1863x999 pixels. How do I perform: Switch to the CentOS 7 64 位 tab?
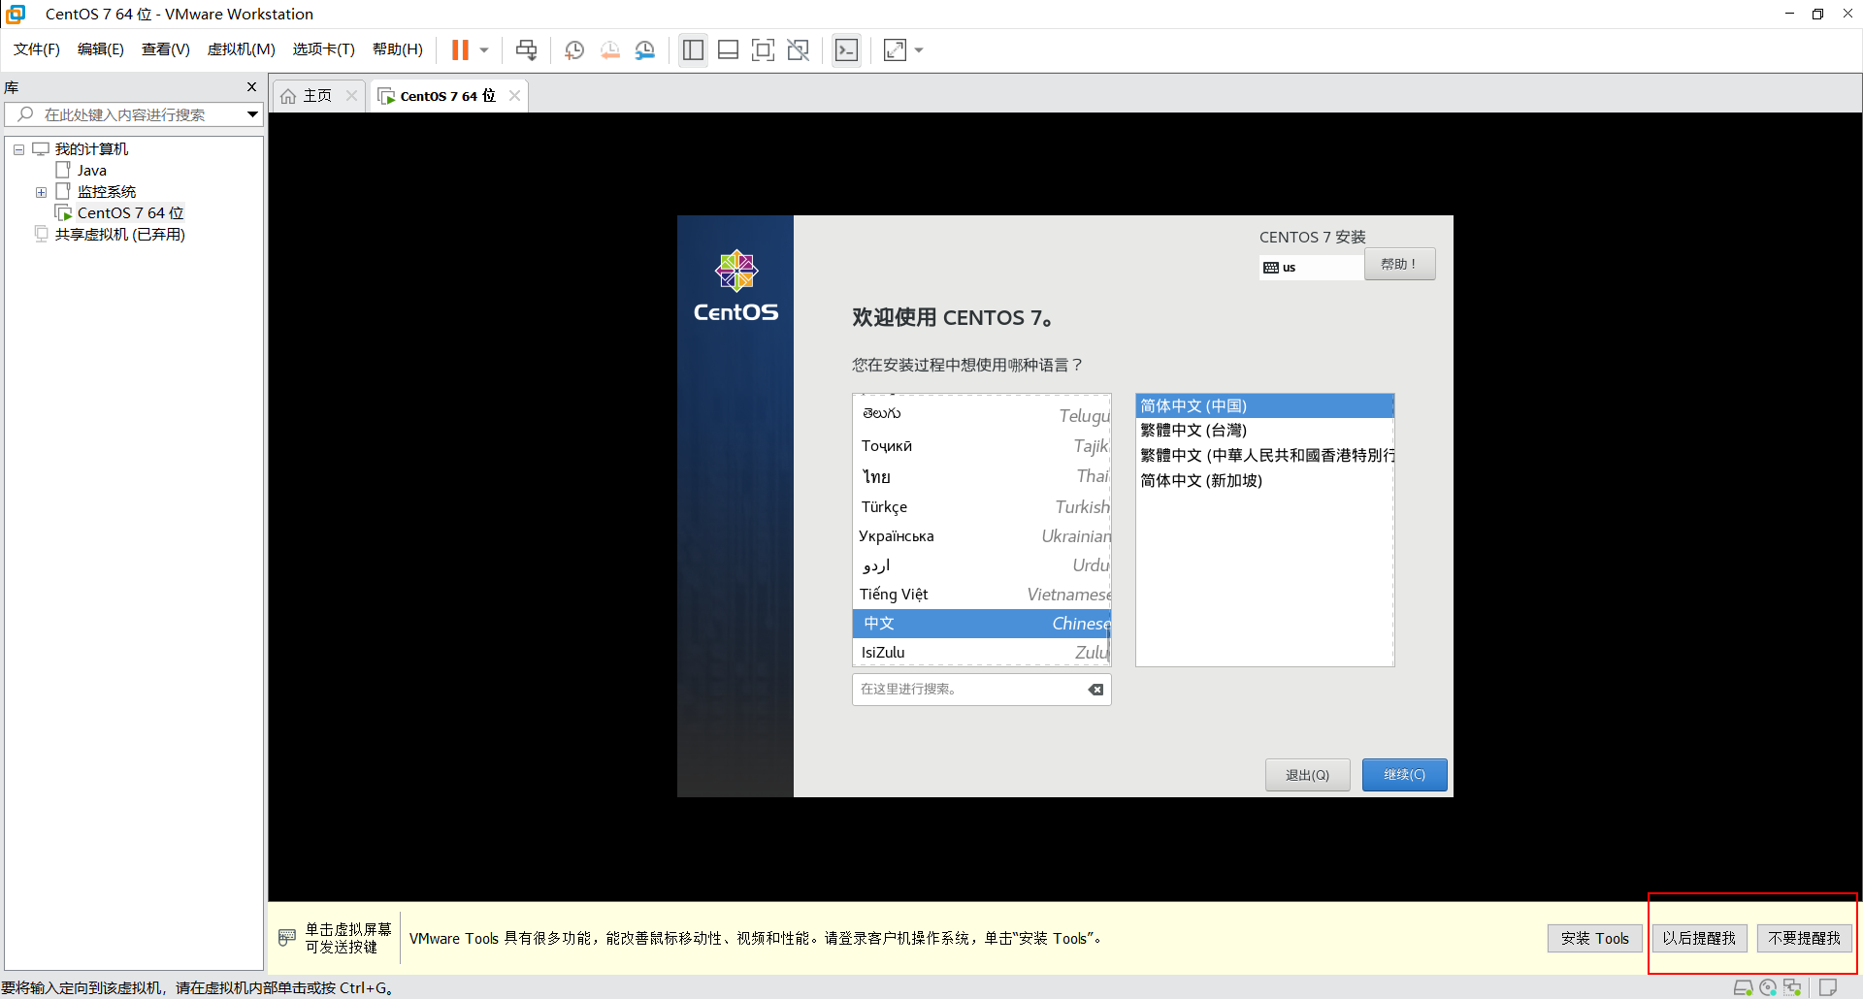click(446, 96)
